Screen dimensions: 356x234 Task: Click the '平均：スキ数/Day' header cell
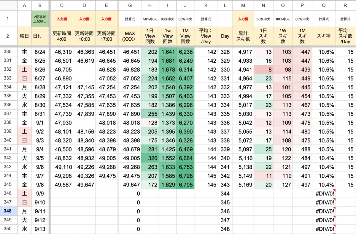346,36
